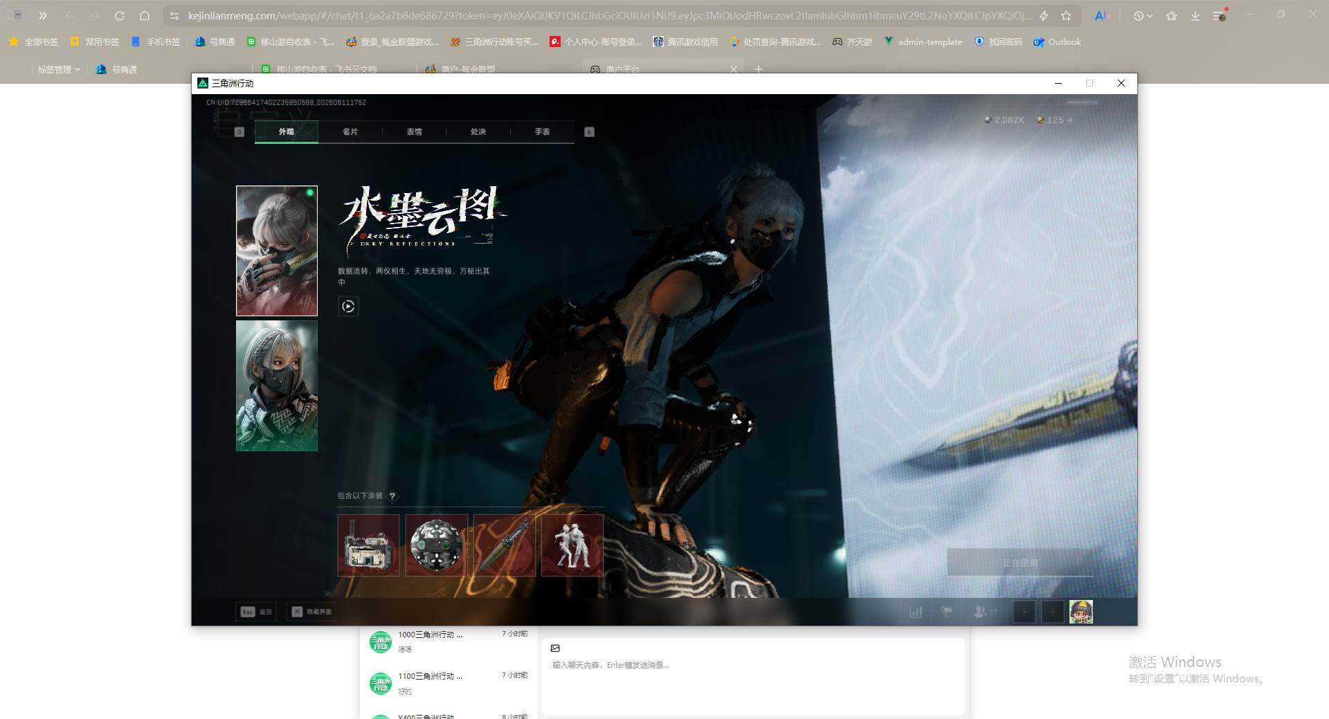Open the 1000三角洲行动 chat conversation
The height and width of the screenshot is (719, 1329).
[449, 641]
